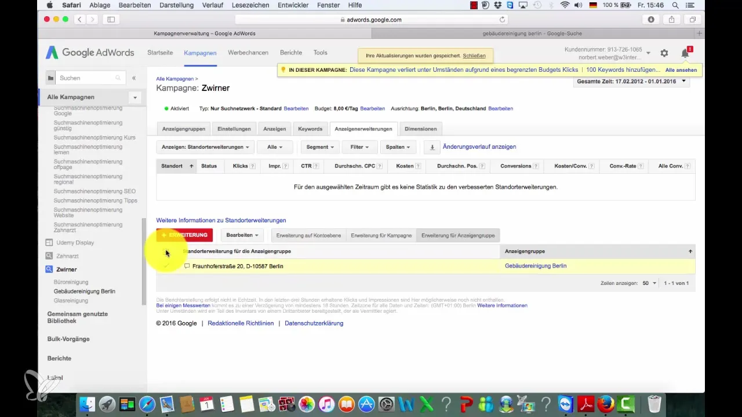Open the Alle filter dropdown
Image resolution: width=742 pixels, height=417 pixels.
coord(275,147)
